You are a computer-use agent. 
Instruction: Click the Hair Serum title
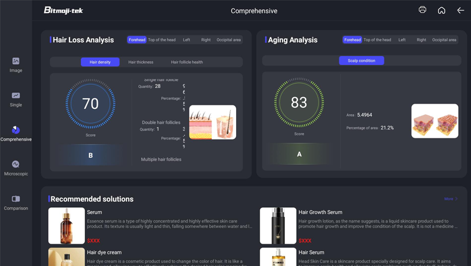[311, 252]
